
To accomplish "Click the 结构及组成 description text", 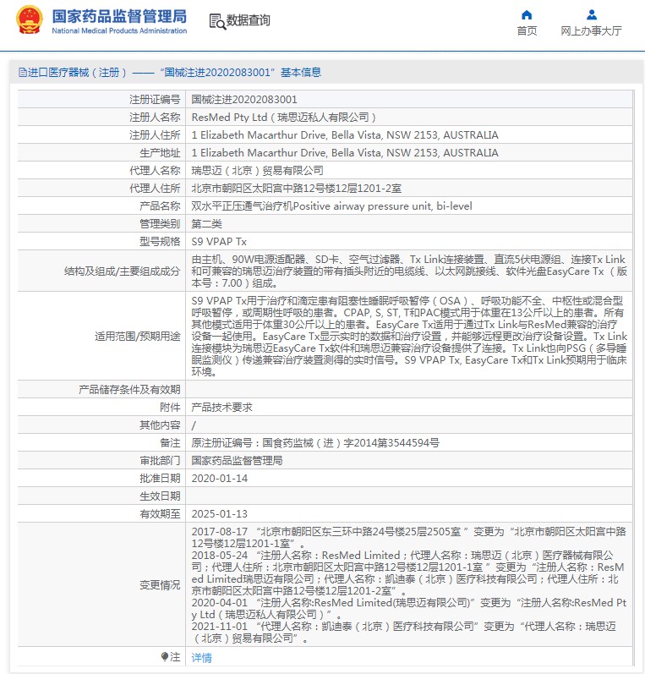I will (x=409, y=271).
